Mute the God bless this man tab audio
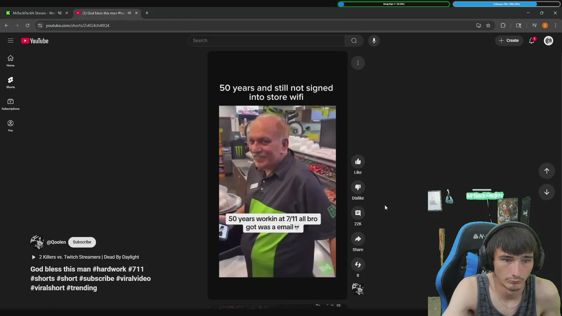 pos(129,13)
